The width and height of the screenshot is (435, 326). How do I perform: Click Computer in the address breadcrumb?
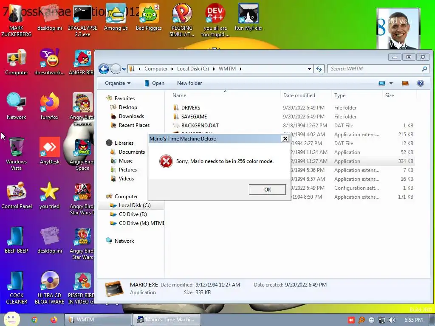pos(156,69)
